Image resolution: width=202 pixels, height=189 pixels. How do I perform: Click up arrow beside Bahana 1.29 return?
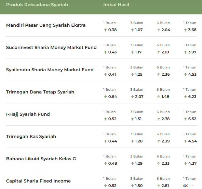(132, 163)
